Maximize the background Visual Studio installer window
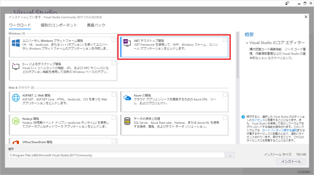This screenshot has width=314, height=175. point(305,3)
